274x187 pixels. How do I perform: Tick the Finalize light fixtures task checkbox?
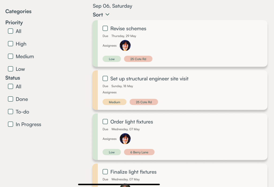click(x=105, y=172)
